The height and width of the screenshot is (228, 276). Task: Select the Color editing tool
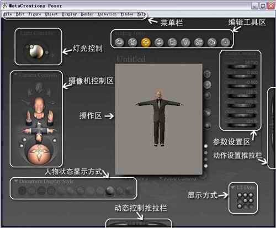tap(212, 42)
